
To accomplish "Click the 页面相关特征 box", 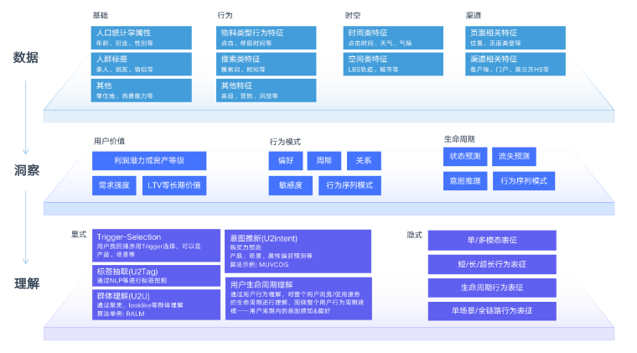I will coord(515,38).
